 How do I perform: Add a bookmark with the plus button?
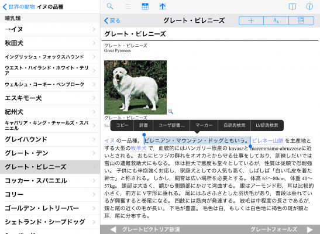point(251,20)
